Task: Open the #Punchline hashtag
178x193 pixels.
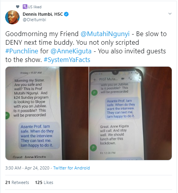Action: 22,51
